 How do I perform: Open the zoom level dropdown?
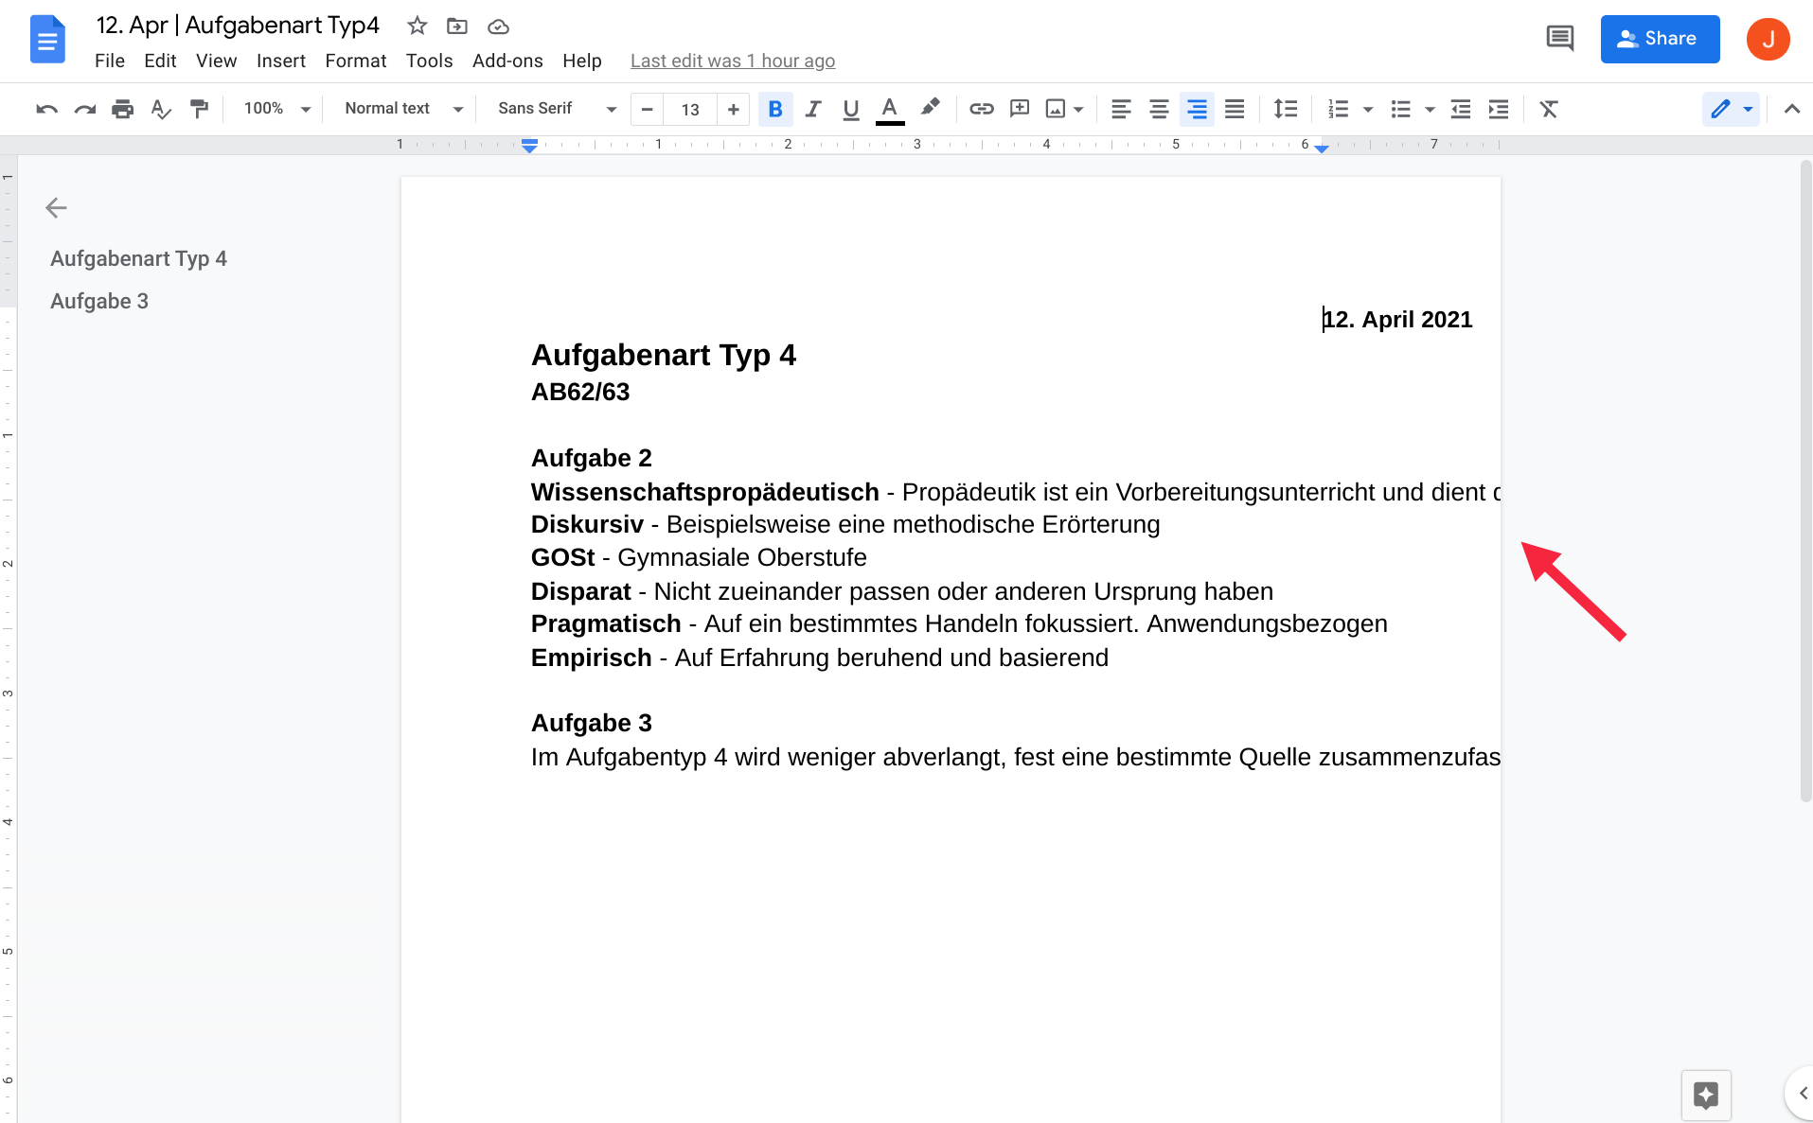click(x=276, y=109)
